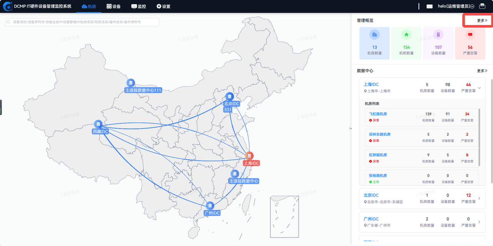This screenshot has height=246, width=493.
Task: Select the 主流程数据中心111 map node icon
Action: click(x=131, y=83)
